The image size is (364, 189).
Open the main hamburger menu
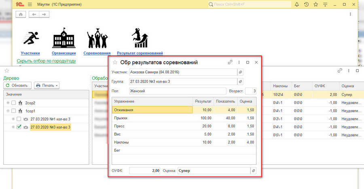tap(30, 4)
